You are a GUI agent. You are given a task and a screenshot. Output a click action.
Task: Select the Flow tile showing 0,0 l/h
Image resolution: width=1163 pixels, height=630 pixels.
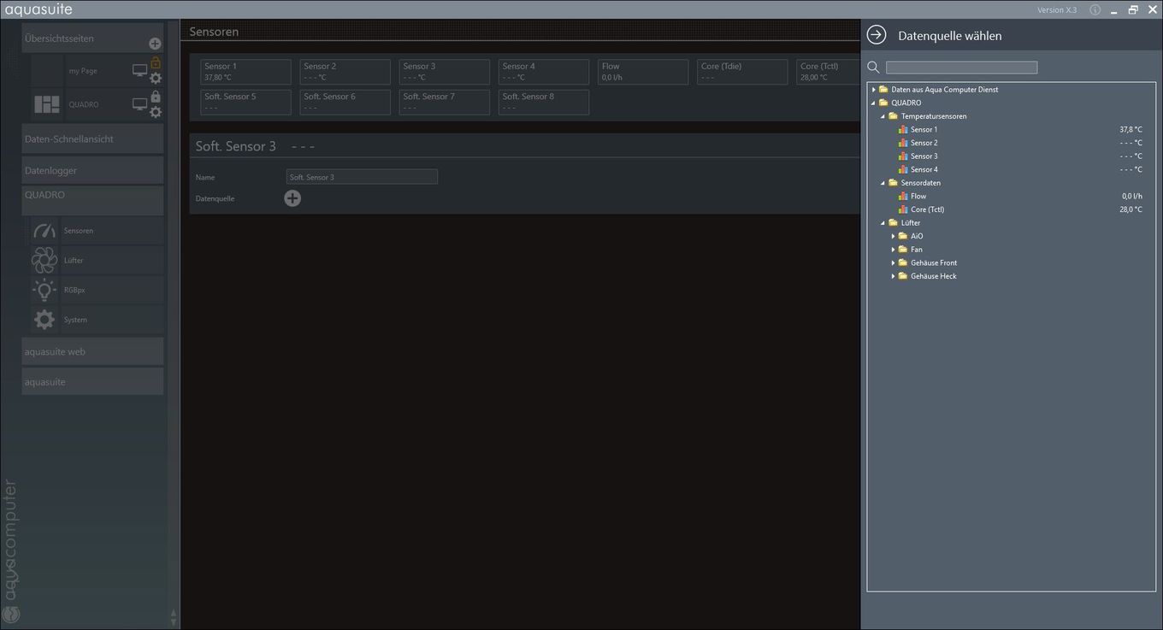643,72
